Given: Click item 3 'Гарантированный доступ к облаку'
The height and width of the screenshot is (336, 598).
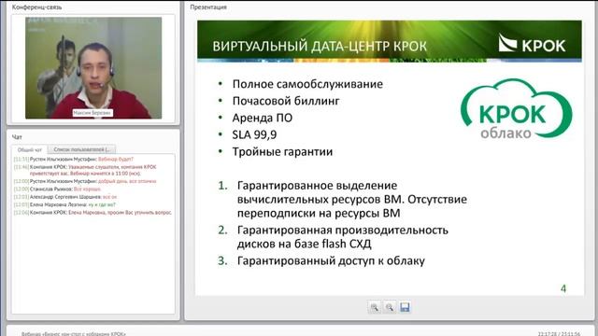Looking at the screenshot, I should (331, 261).
